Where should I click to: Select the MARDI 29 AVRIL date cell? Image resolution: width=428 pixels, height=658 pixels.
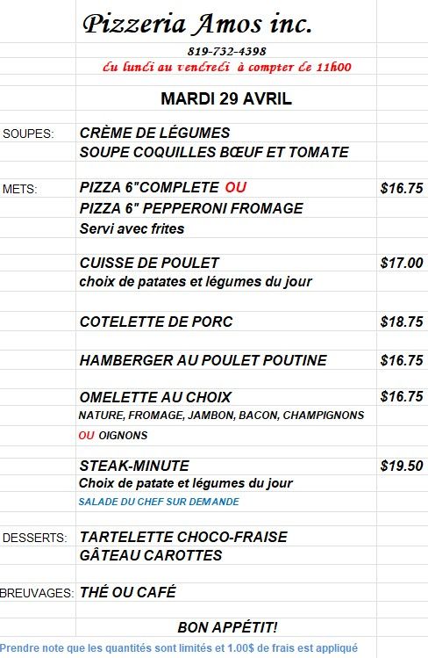[x=226, y=98]
